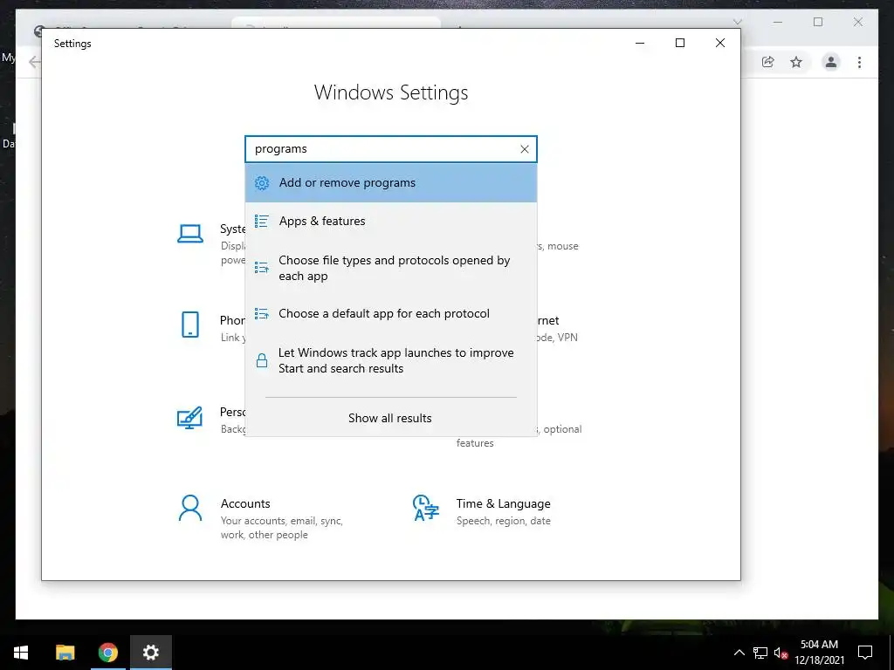Maximize the Settings window

[x=679, y=44]
